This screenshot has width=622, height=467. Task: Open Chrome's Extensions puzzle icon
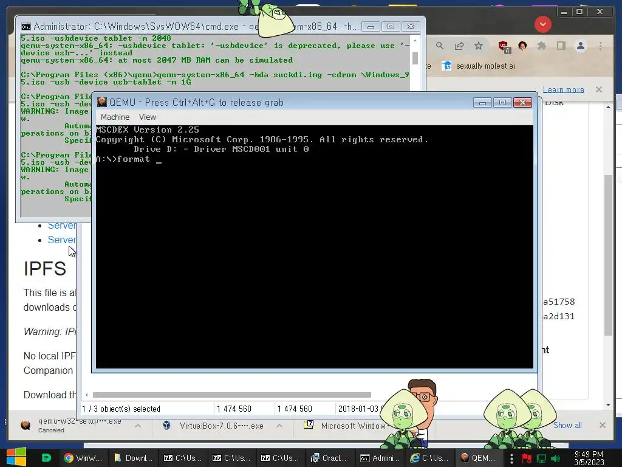(541, 46)
